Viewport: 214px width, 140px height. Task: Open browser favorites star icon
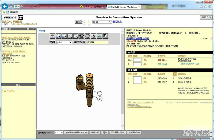point(205,7)
